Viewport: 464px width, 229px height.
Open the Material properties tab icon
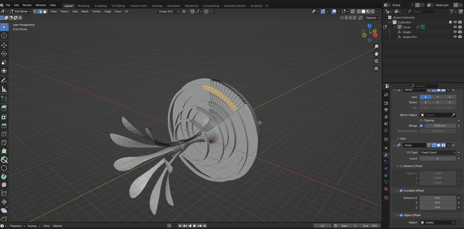coord(386,189)
